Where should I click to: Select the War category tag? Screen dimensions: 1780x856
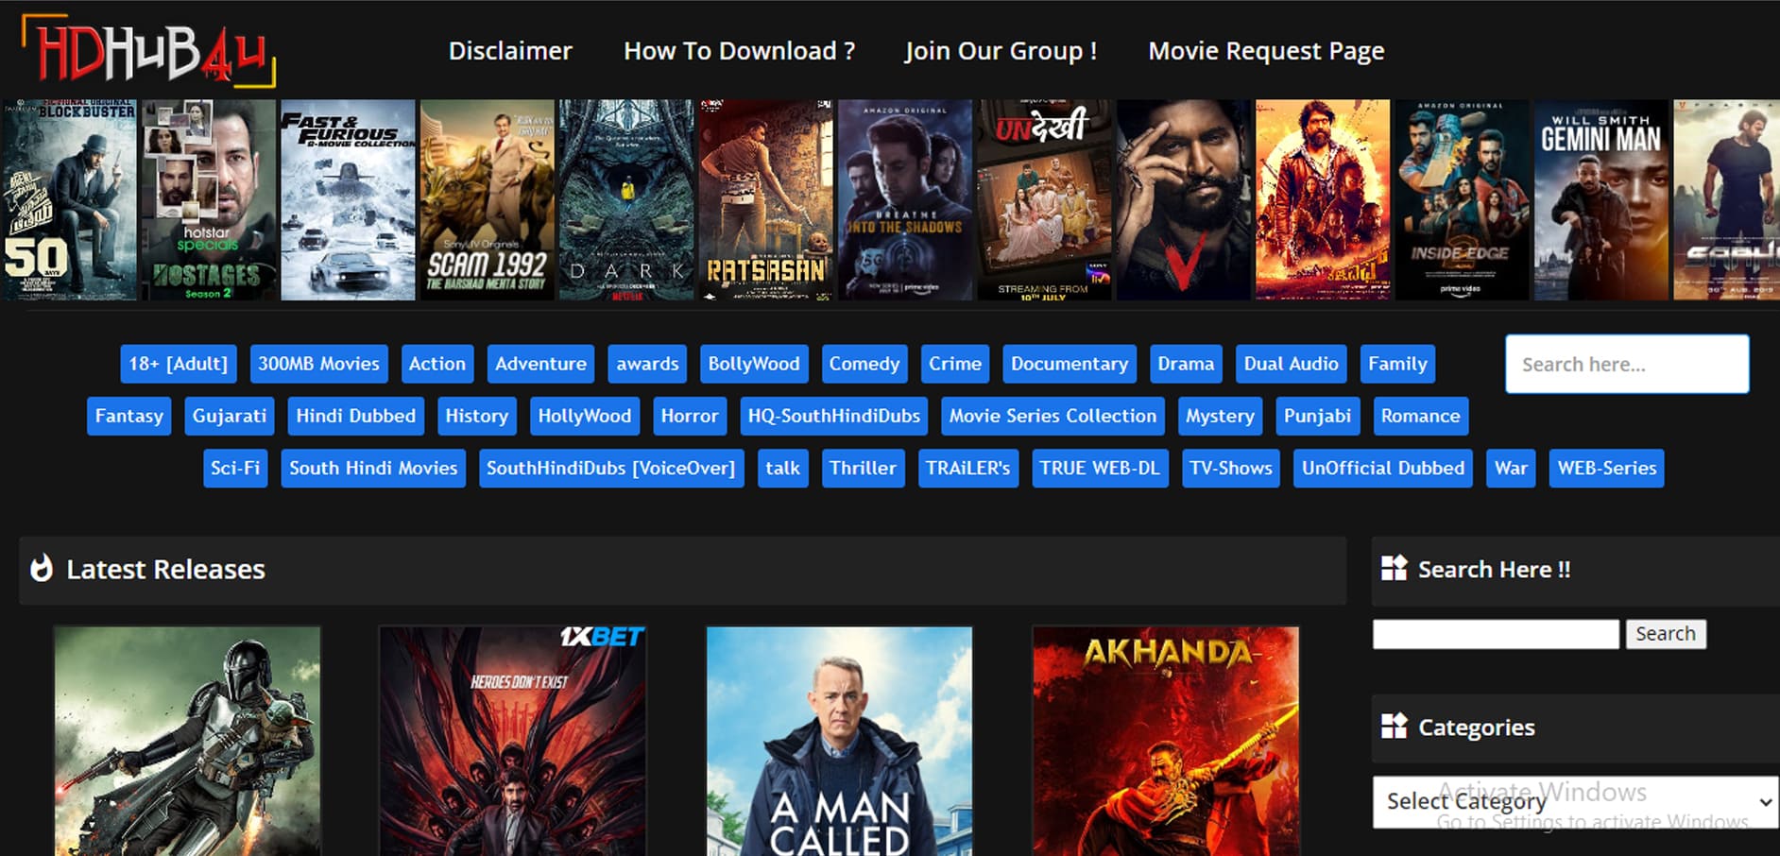pos(1511,468)
